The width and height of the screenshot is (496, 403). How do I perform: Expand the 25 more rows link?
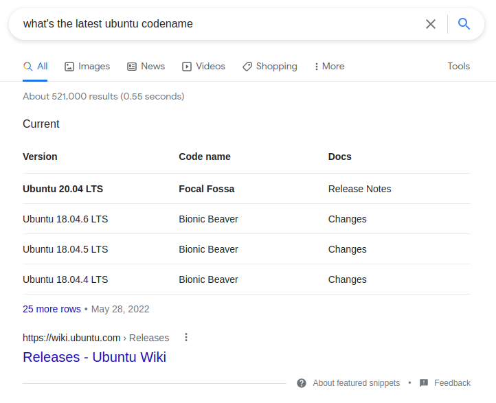click(x=52, y=309)
